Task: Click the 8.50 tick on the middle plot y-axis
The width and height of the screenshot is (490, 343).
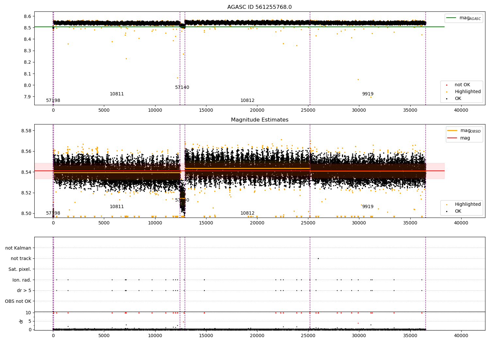Action: coord(26,214)
